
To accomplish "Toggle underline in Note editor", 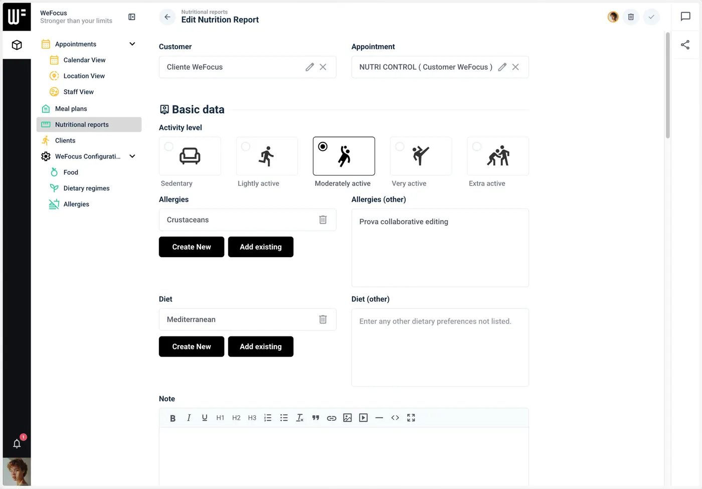I will click(x=205, y=418).
